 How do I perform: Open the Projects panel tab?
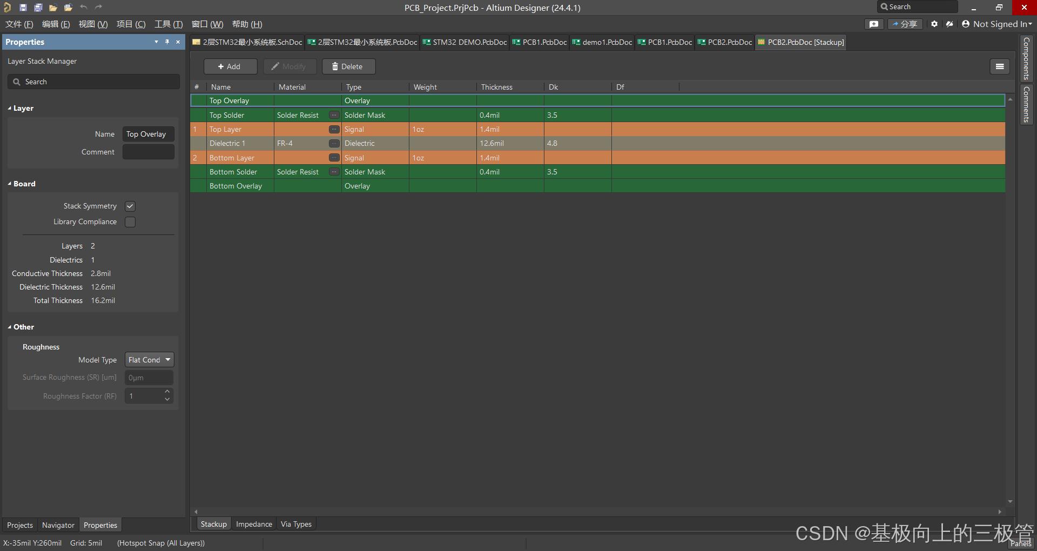(20, 525)
